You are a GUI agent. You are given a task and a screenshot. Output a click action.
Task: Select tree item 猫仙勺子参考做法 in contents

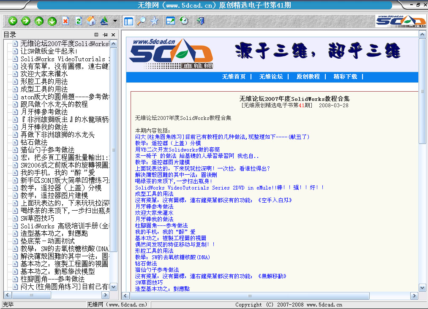(47, 150)
